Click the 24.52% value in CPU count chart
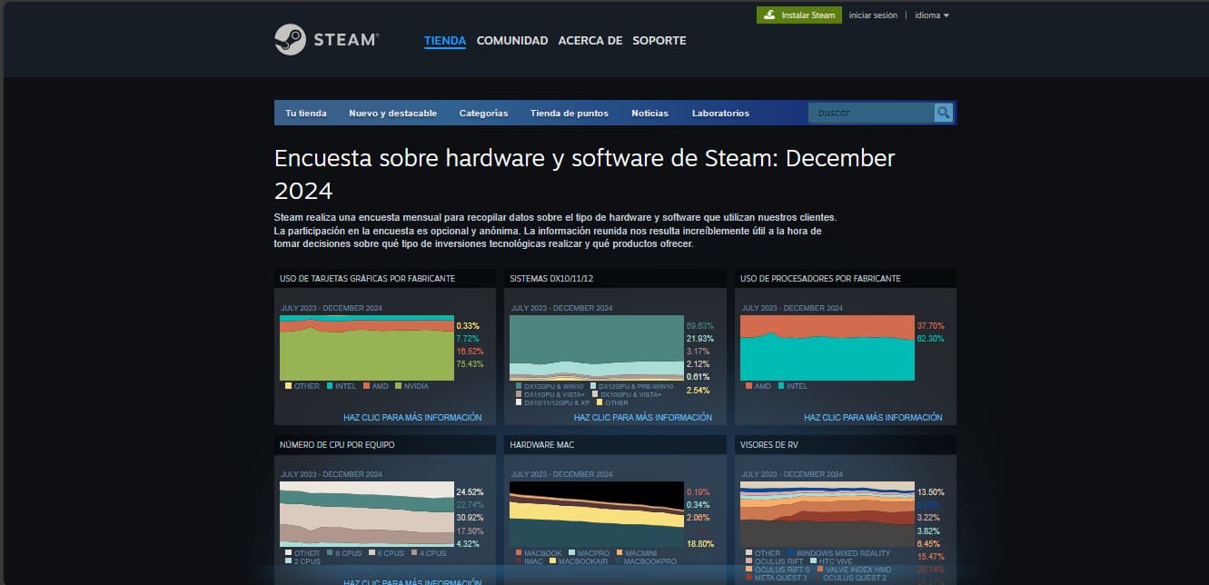 (470, 491)
